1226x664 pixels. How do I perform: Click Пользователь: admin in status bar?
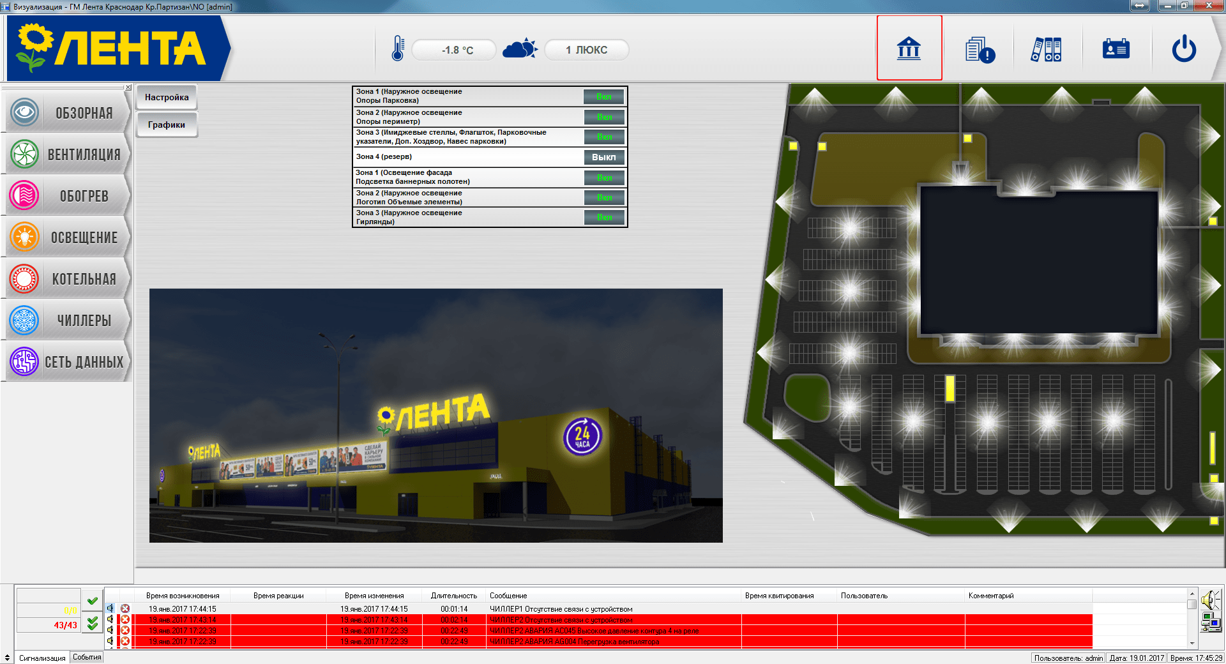coord(1068,658)
